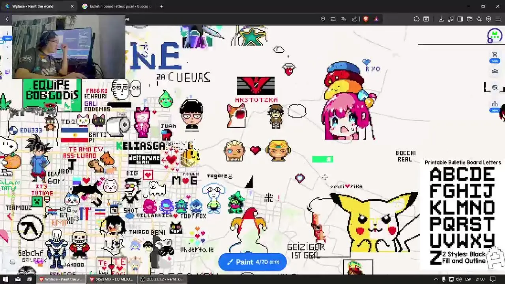Click the Brave Shields lion icon

coord(366,19)
